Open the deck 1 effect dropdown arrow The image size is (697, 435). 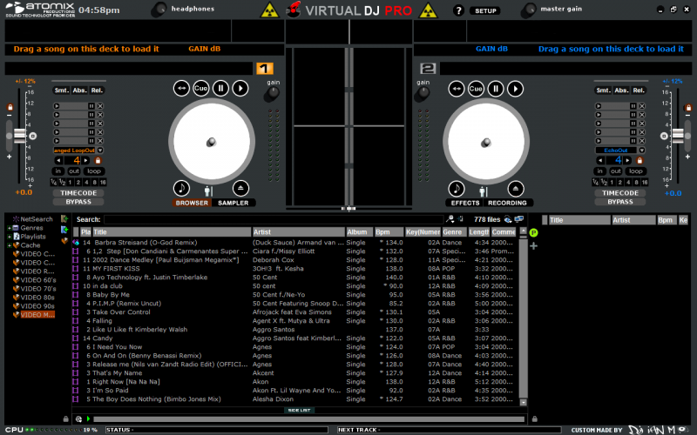(x=100, y=151)
